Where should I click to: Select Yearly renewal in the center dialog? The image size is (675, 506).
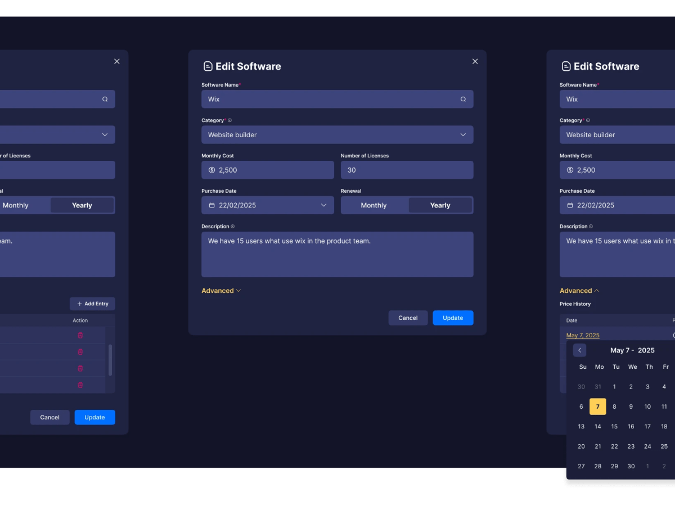[440, 205]
